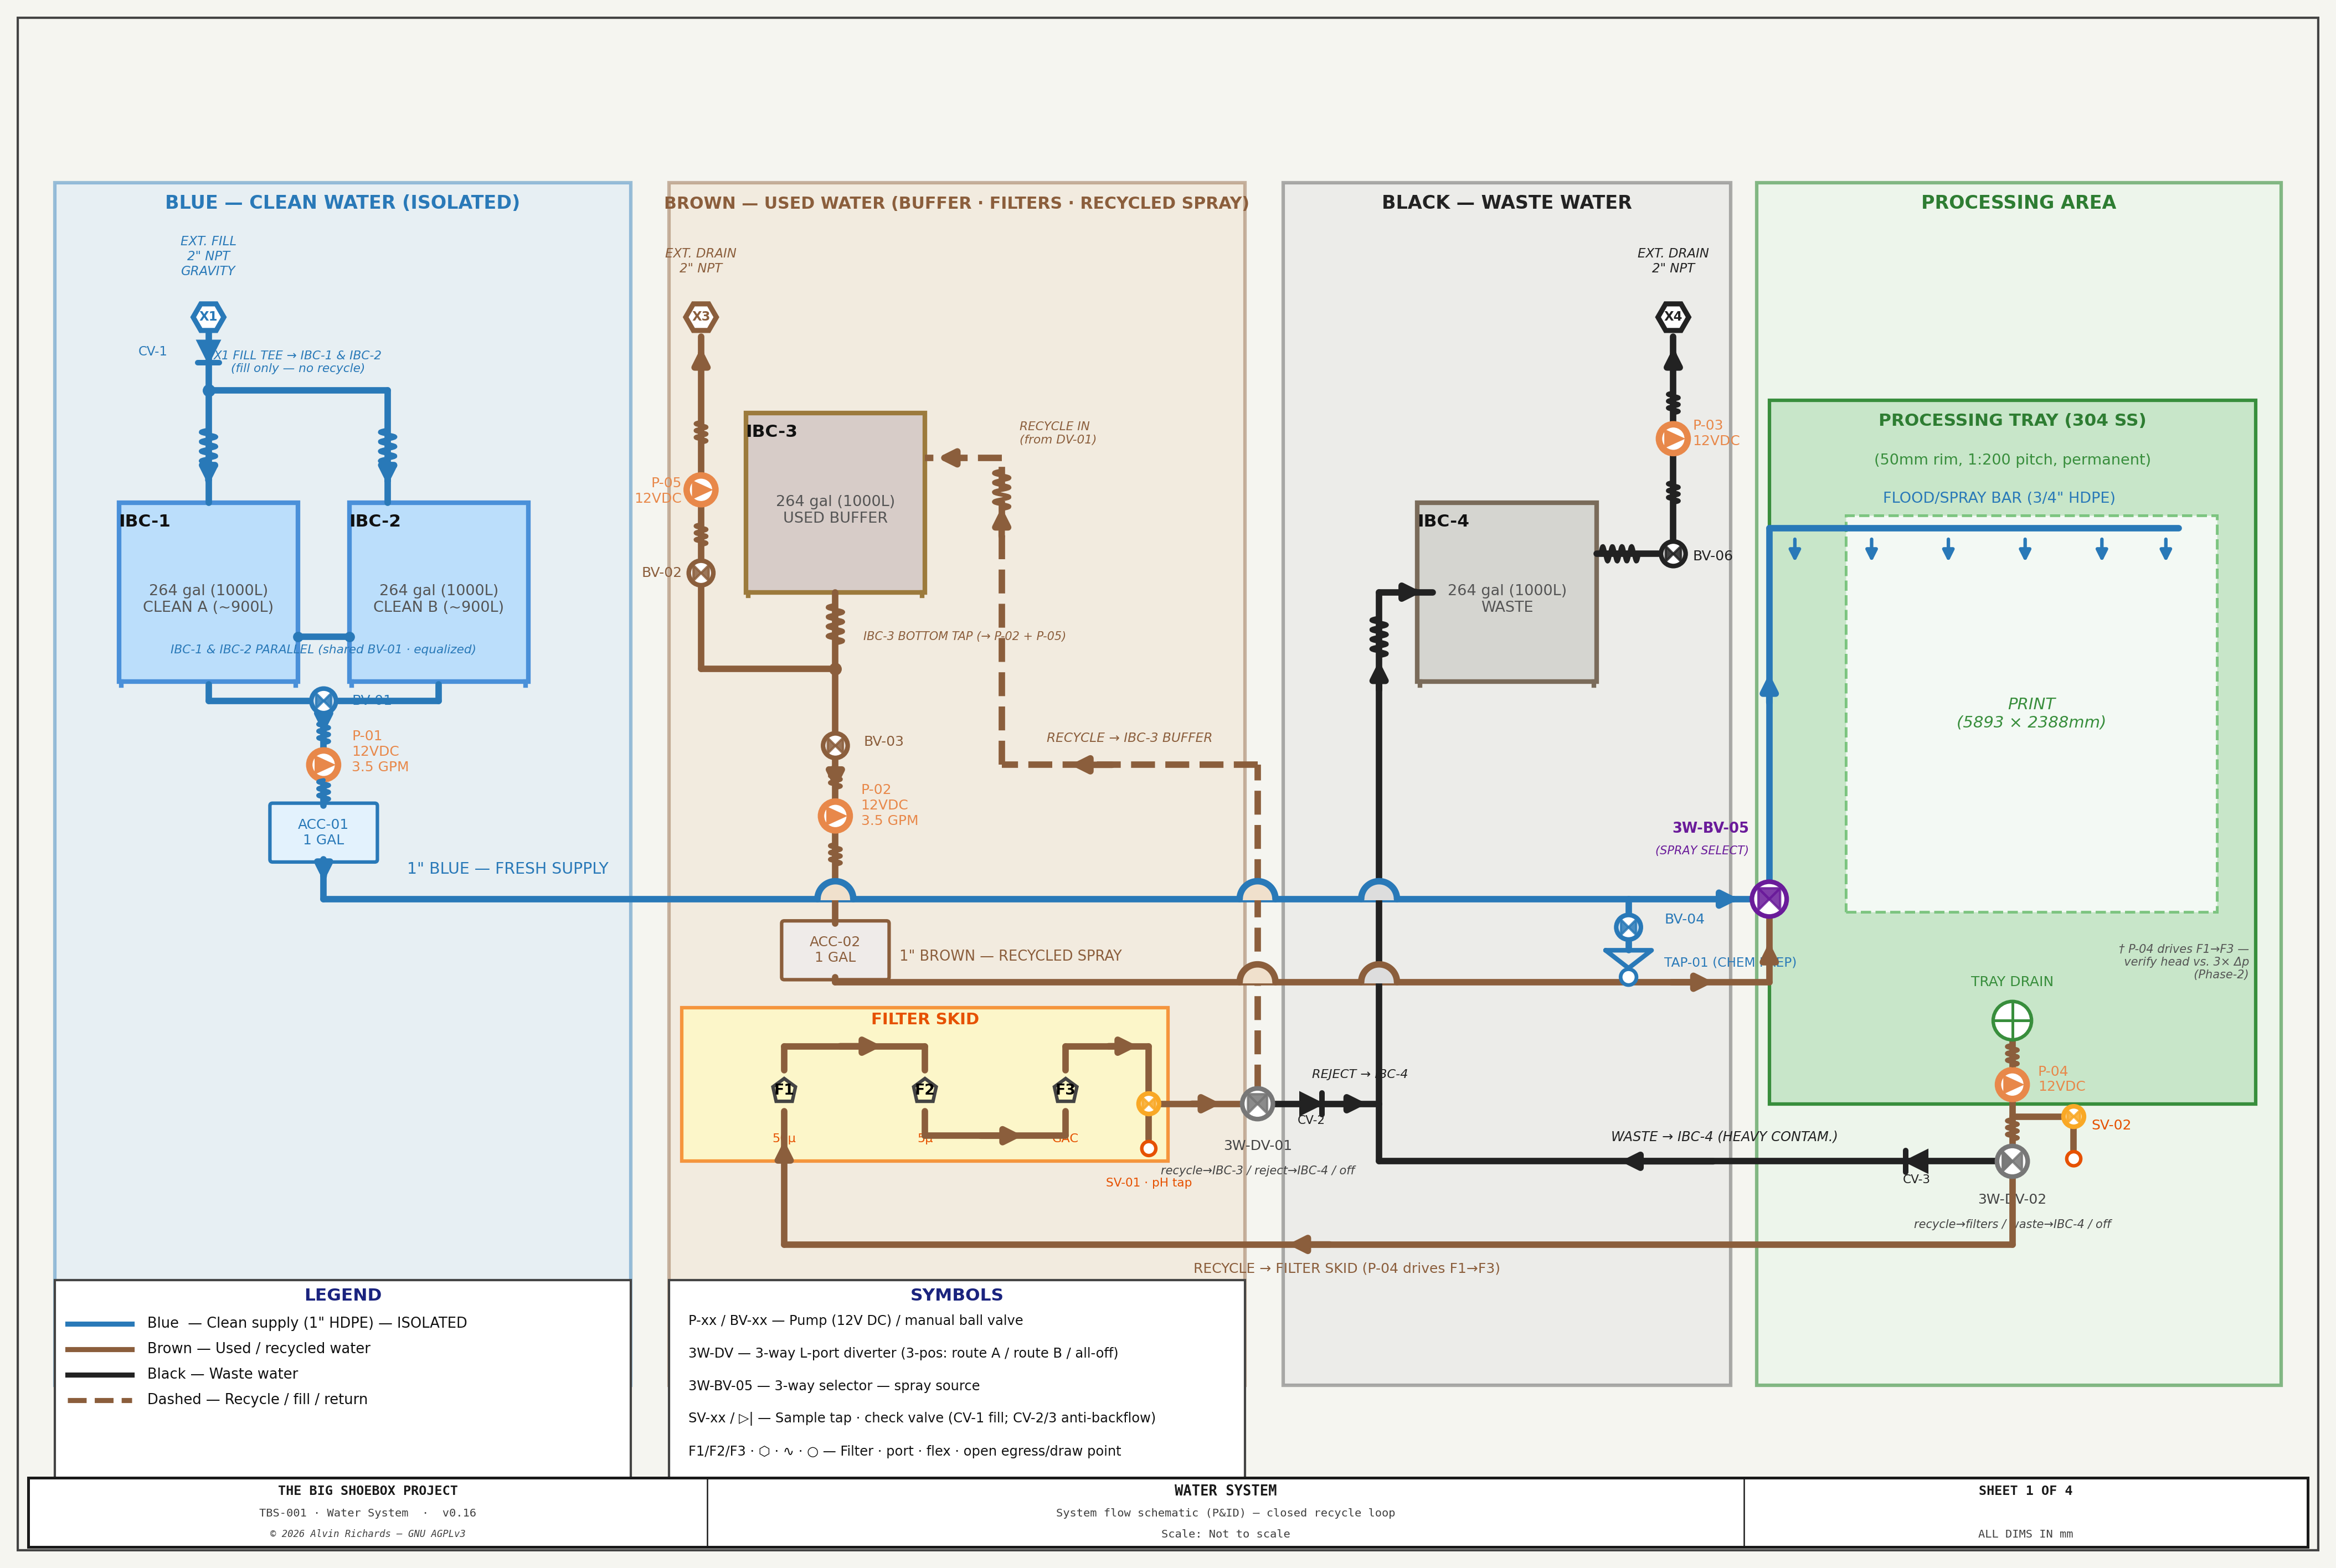Click 'SHEET 1 OF 4' in title block
Image resolution: width=2336 pixels, height=1568 pixels.
tap(2025, 1491)
